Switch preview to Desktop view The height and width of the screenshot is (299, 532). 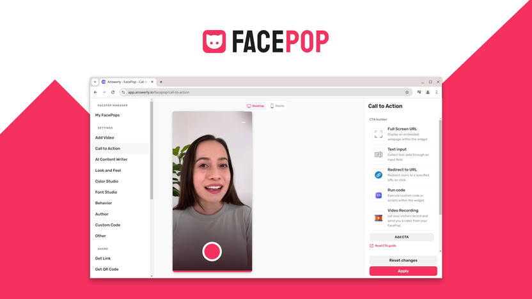pos(255,106)
